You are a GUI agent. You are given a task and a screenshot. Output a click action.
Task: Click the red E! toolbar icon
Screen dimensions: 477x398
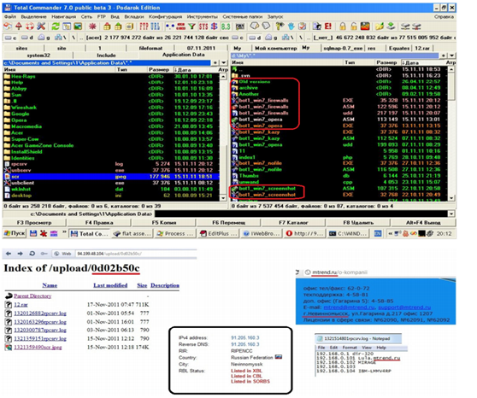click(328, 26)
